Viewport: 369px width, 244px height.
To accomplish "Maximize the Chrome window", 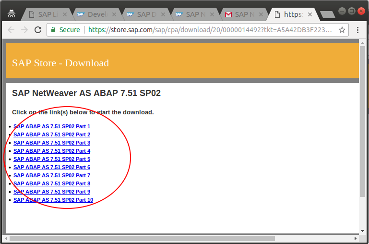I will (352, 11).
